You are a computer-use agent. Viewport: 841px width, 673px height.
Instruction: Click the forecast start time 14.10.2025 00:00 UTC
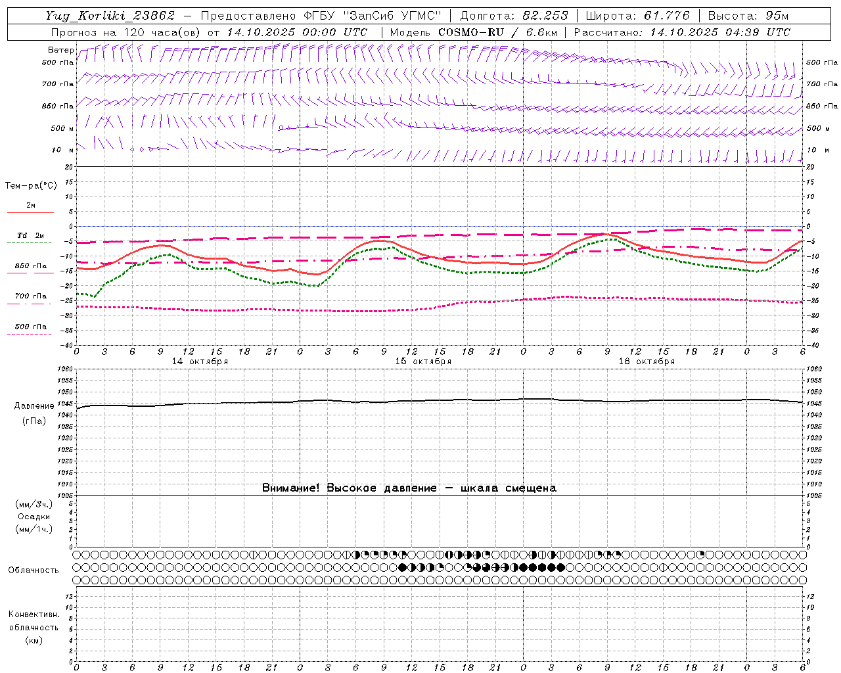click(297, 32)
